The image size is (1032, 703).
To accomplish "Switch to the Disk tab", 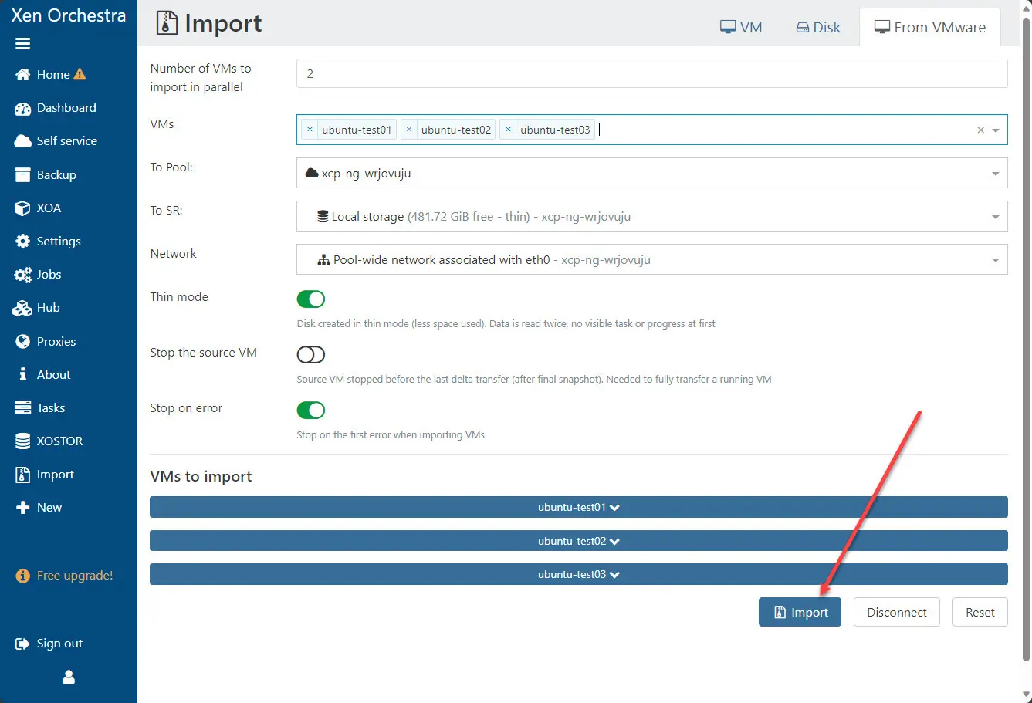I will (x=817, y=28).
